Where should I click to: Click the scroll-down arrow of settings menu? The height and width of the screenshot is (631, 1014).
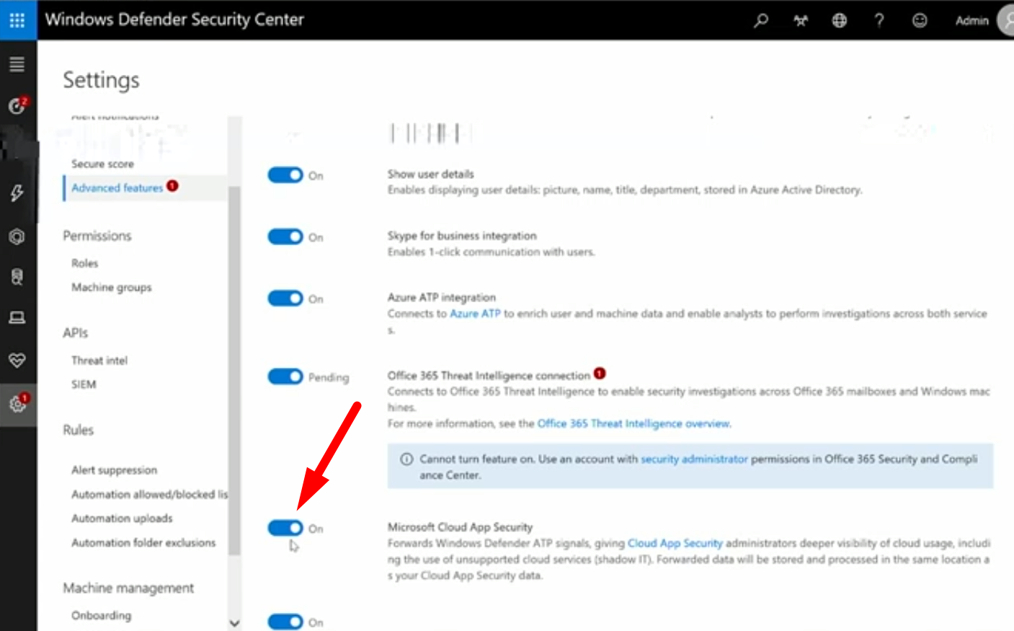pos(234,623)
